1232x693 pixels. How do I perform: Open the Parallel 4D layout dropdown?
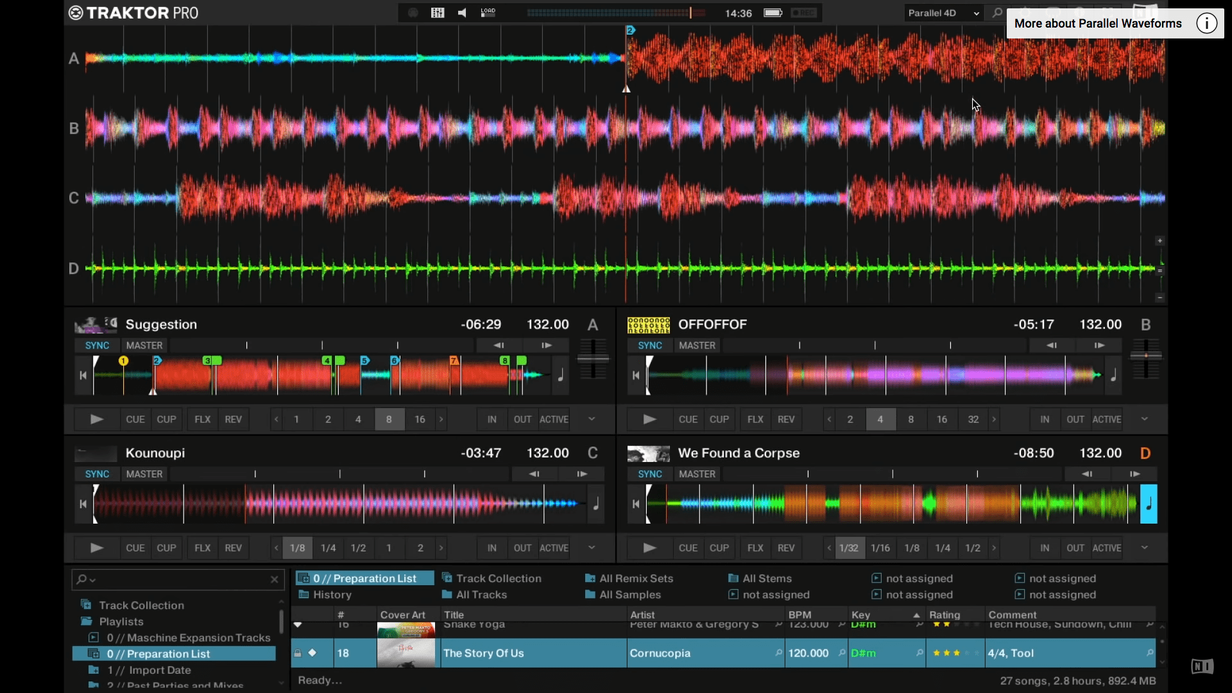click(x=943, y=13)
